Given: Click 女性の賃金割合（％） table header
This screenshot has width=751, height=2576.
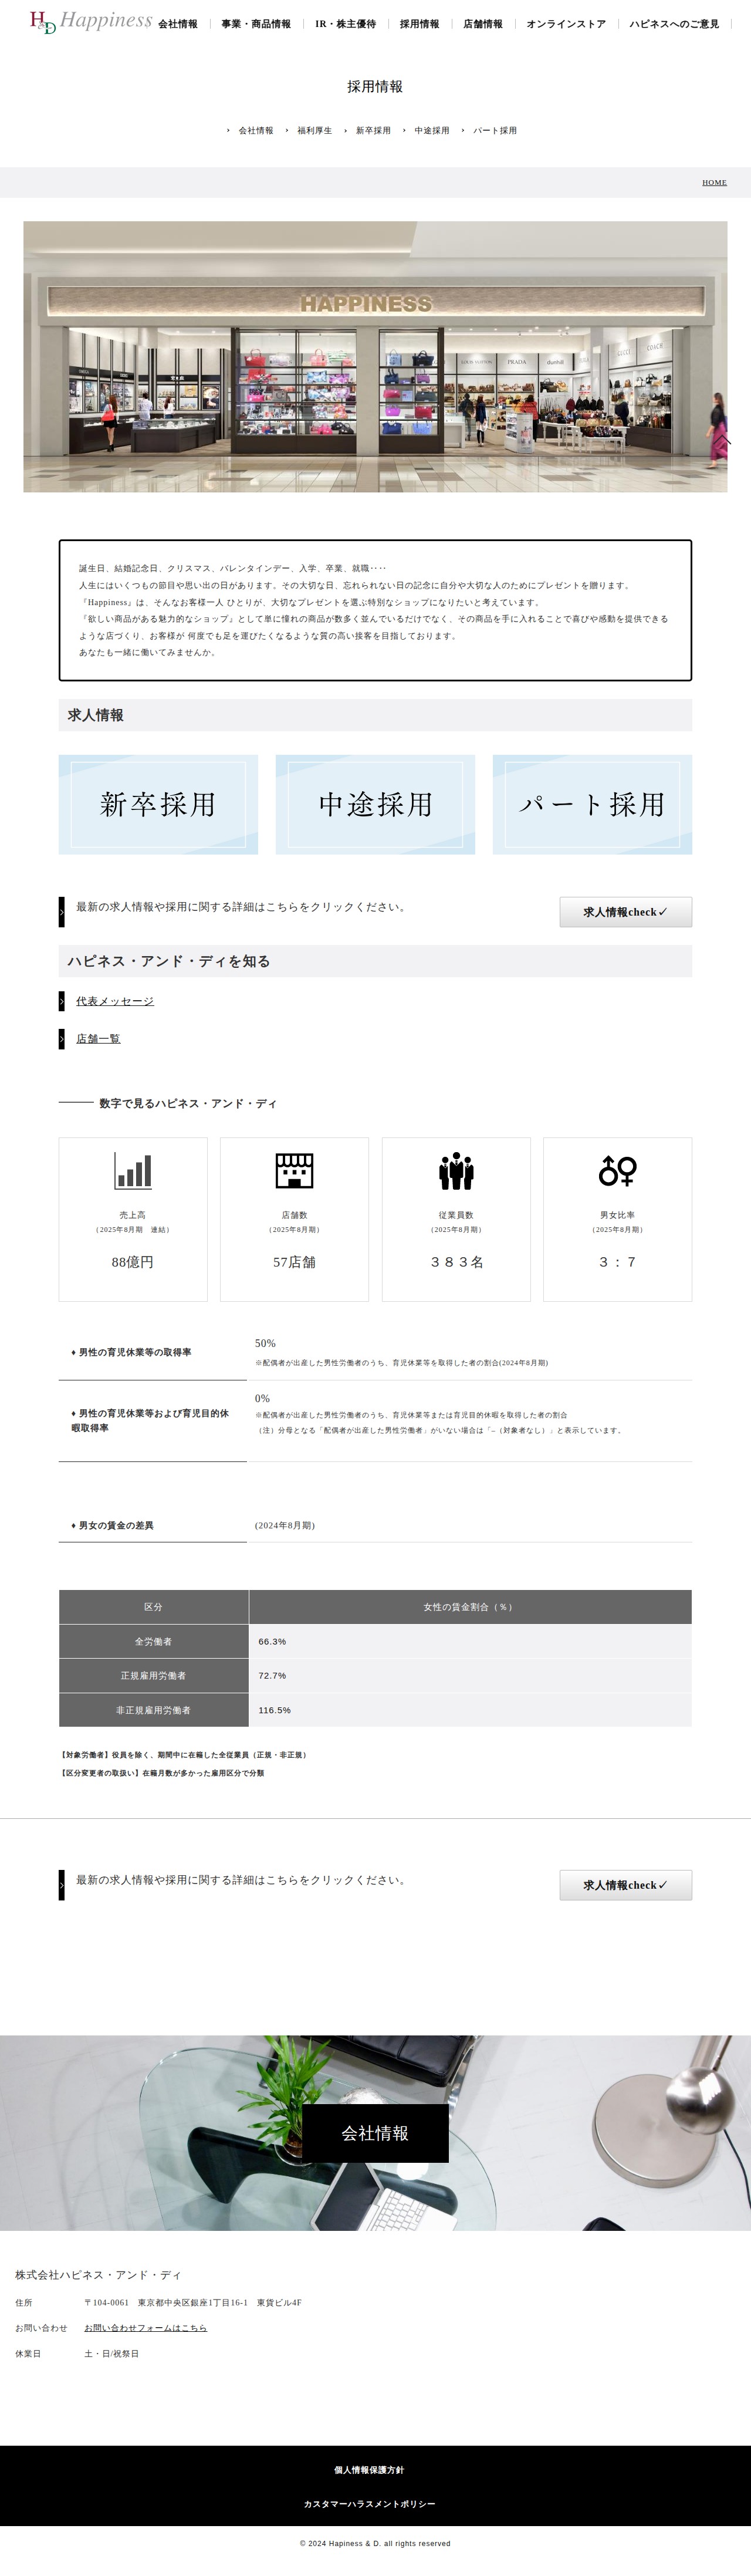Looking at the screenshot, I should point(470,1607).
